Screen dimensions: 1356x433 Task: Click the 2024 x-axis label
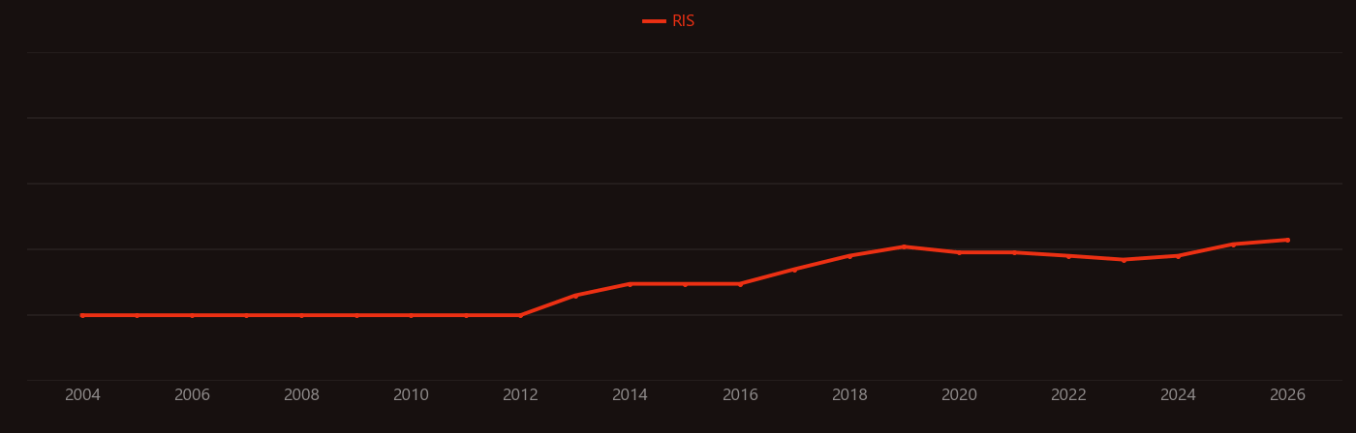(x=1178, y=395)
